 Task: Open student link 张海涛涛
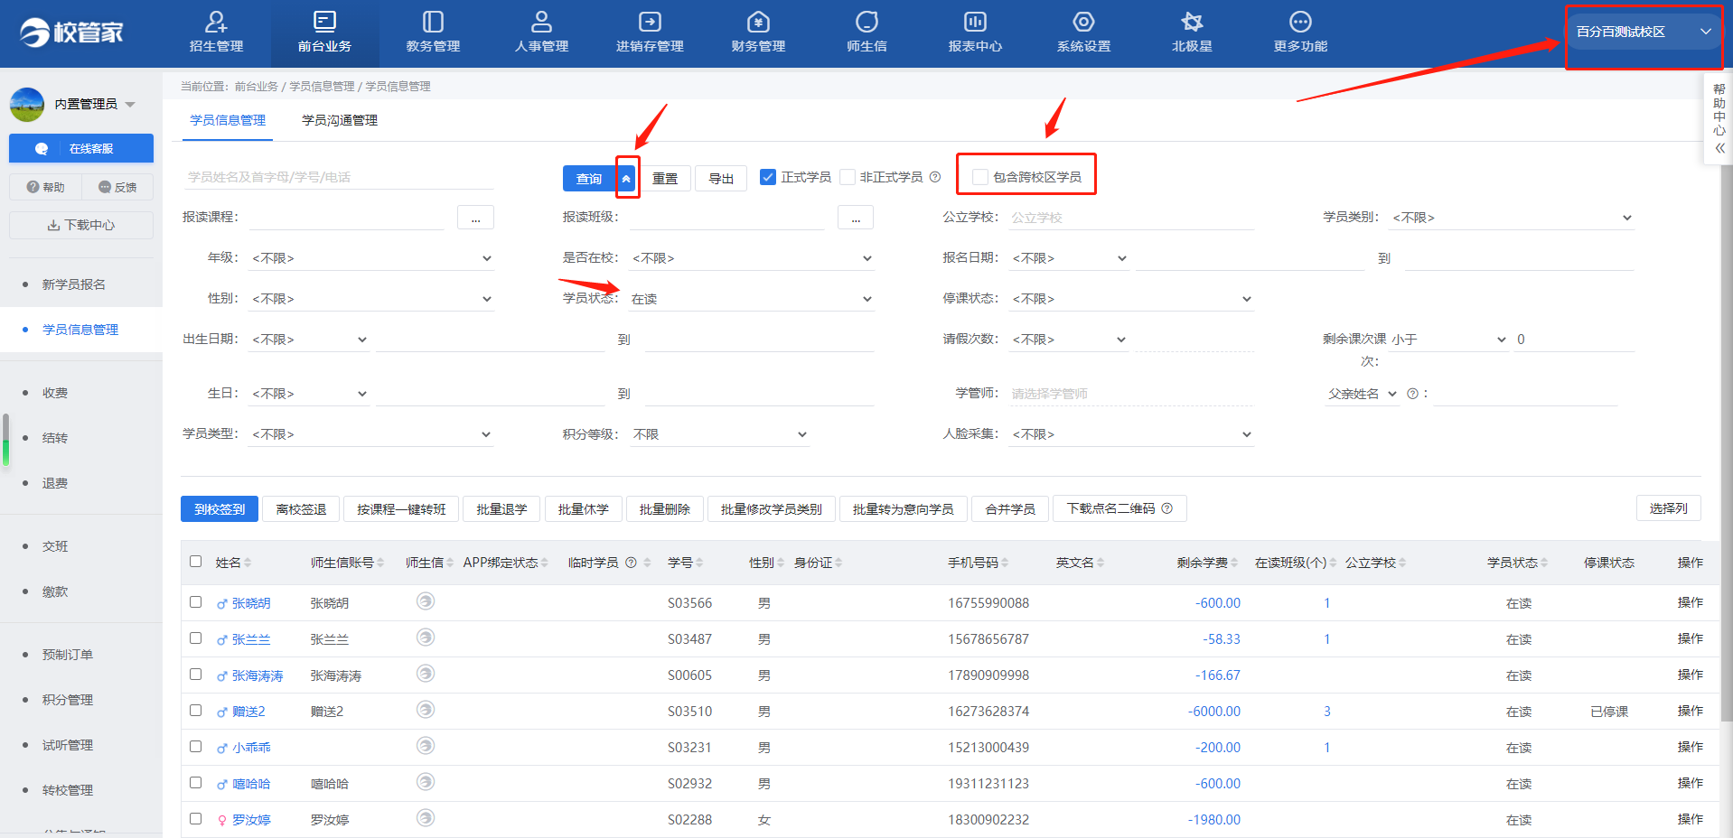pos(258,675)
